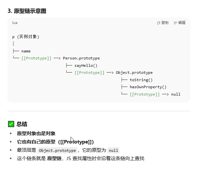Screen dimensions: 199x170
Task: Click the lua language label
Action: point(15,23)
